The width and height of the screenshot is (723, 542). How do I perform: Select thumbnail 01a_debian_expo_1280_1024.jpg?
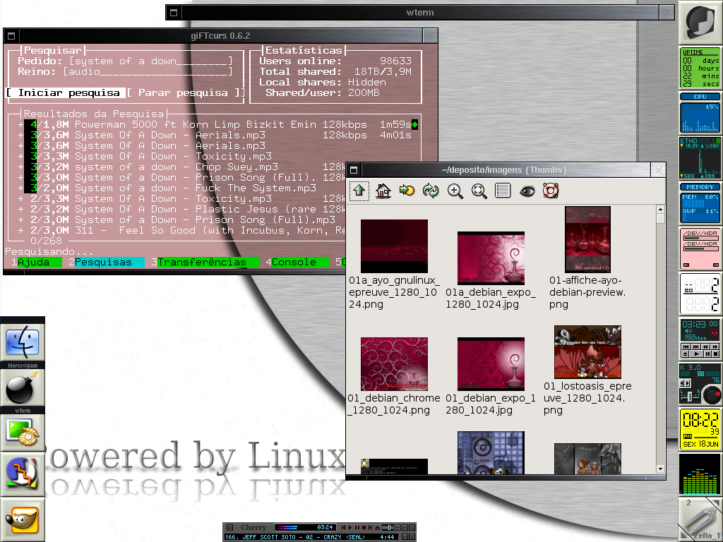[491, 258]
